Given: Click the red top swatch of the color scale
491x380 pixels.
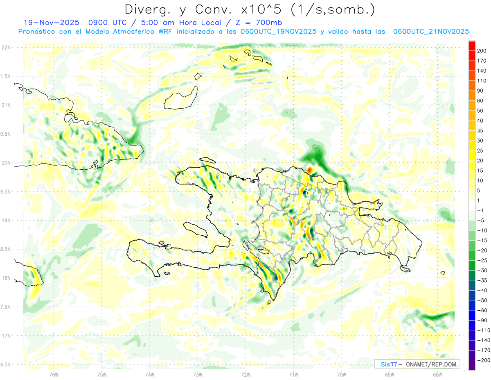Looking at the screenshot, I should point(472,46).
